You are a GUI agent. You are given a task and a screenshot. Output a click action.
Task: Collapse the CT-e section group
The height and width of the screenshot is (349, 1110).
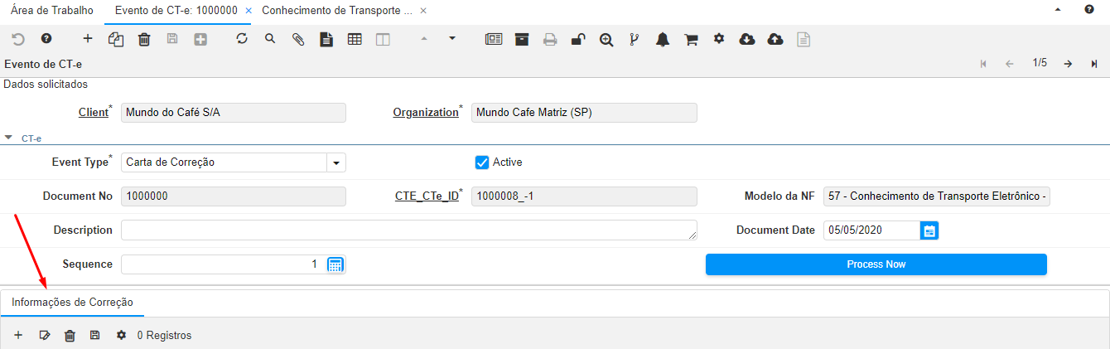pyautogui.click(x=8, y=139)
